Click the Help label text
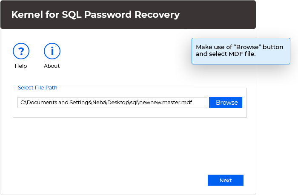 [x=21, y=66]
